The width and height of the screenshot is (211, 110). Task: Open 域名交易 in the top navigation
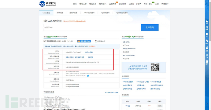(x=93, y=4)
